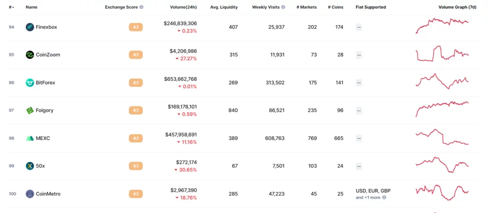489x213 pixels.
Task: Open the BitForex exchange name link
Action: coord(45,82)
